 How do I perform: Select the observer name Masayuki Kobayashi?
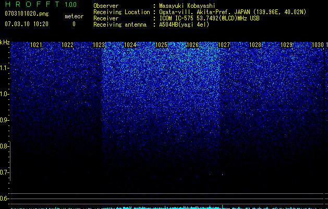point(187,6)
